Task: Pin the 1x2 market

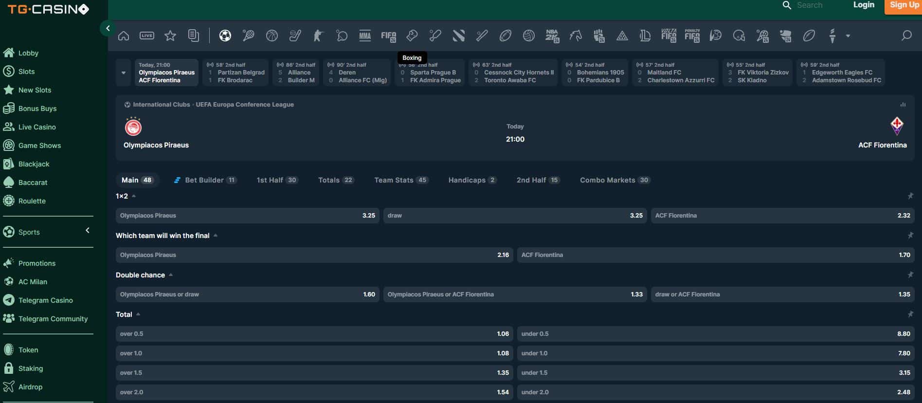Action: [x=910, y=196]
